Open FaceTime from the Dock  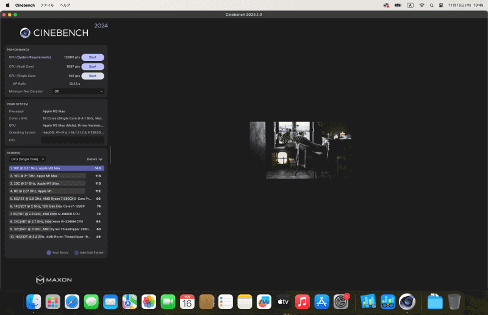pyautogui.click(x=168, y=302)
